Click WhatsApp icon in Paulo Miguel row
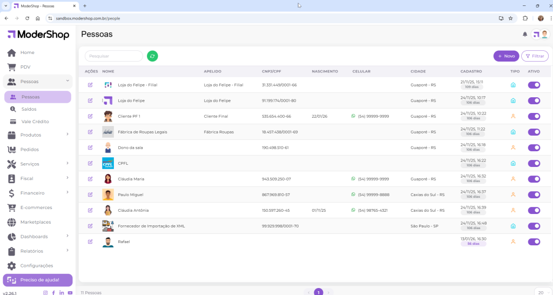This screenshot has height=295, width=553. [354, 195]
